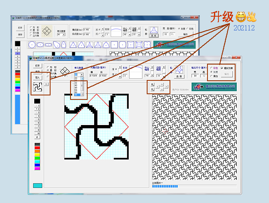Select brush size 2 in the left panel
The height and width of the screenshot is (203, 269).
[x=37, y=109]
